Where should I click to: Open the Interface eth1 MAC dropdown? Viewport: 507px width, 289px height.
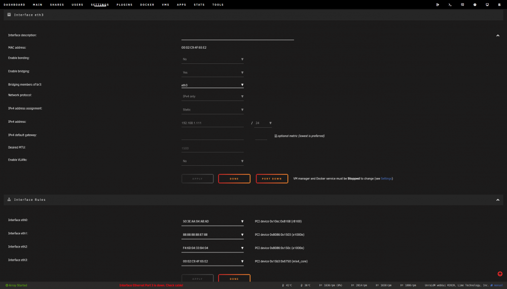tap(212, 235)
